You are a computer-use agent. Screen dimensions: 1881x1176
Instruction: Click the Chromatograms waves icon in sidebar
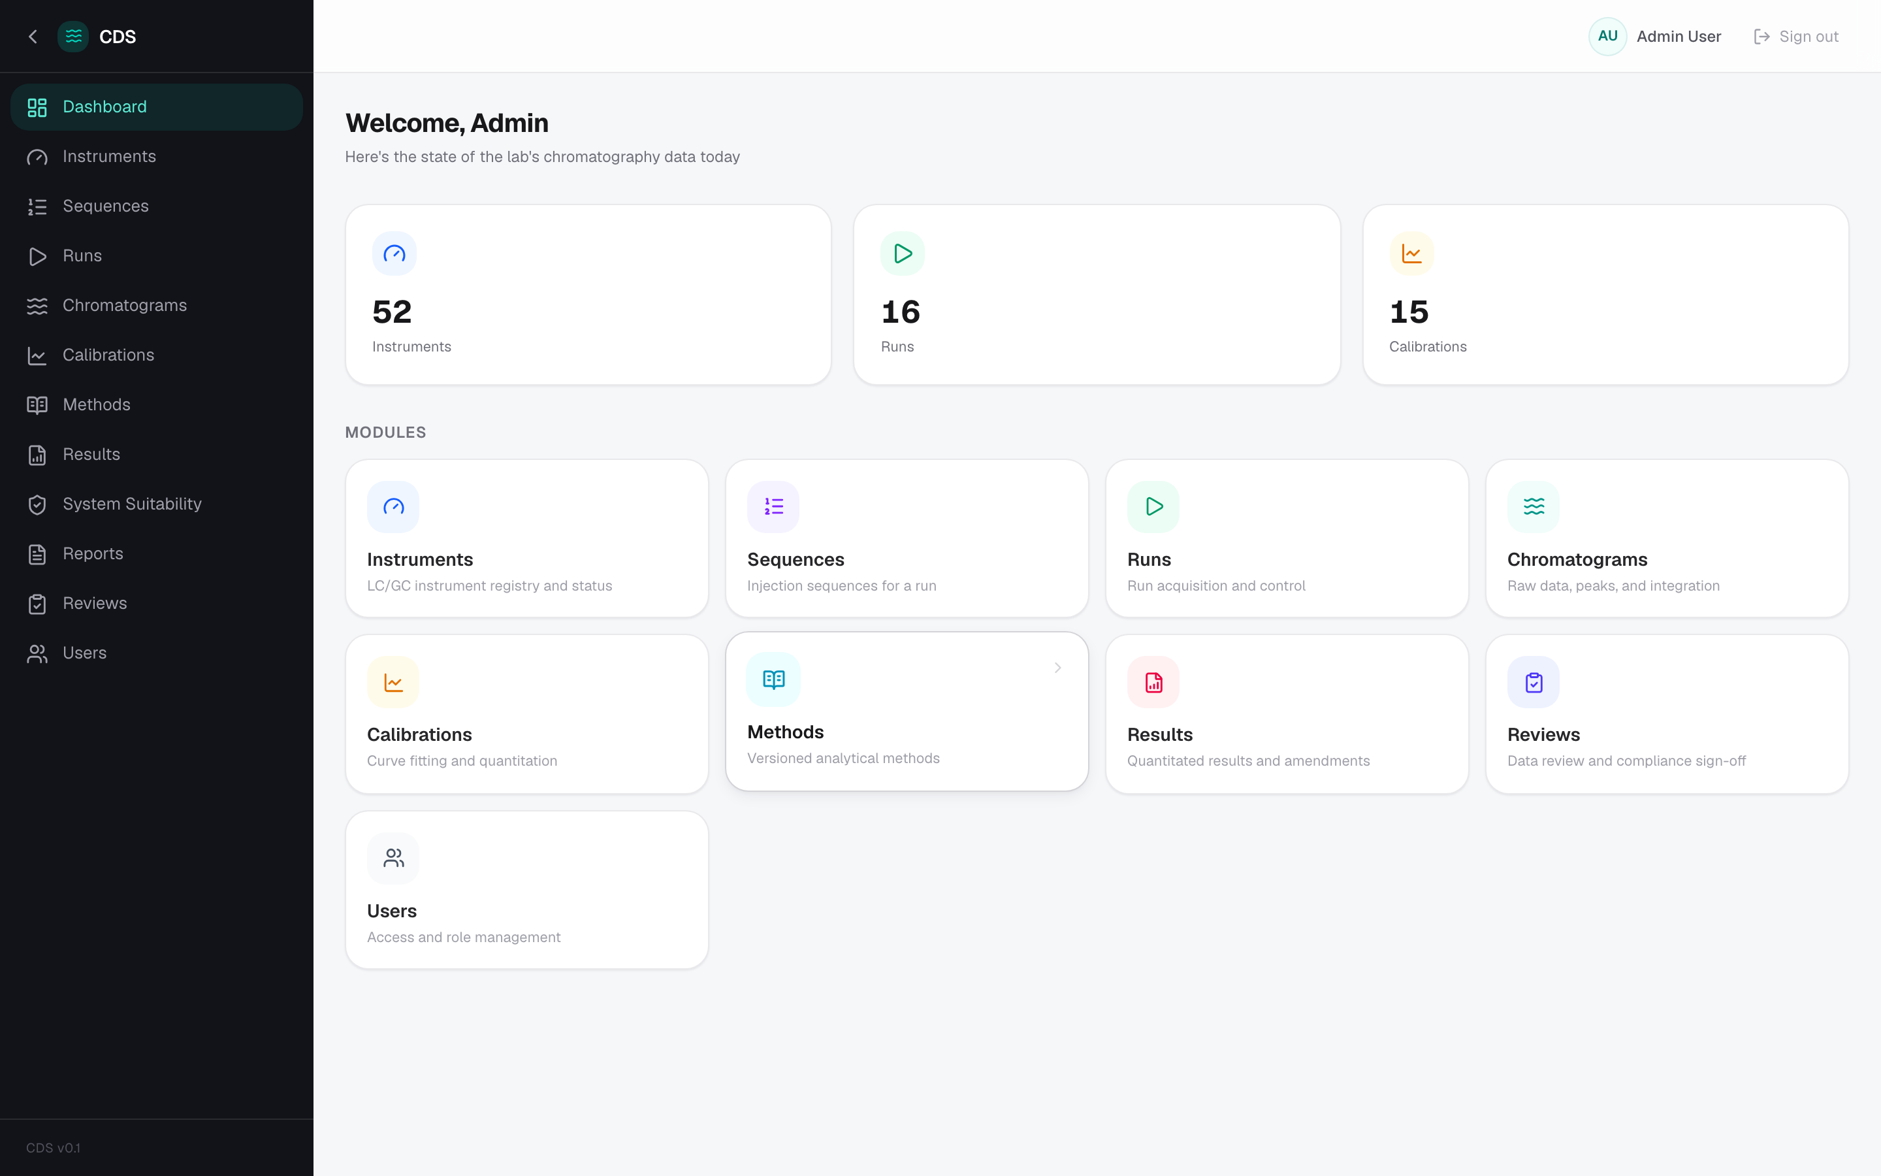[x=37, y=306]
